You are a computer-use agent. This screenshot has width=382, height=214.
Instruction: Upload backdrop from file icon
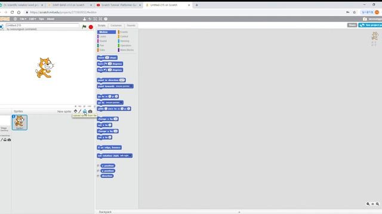[5, 140]
